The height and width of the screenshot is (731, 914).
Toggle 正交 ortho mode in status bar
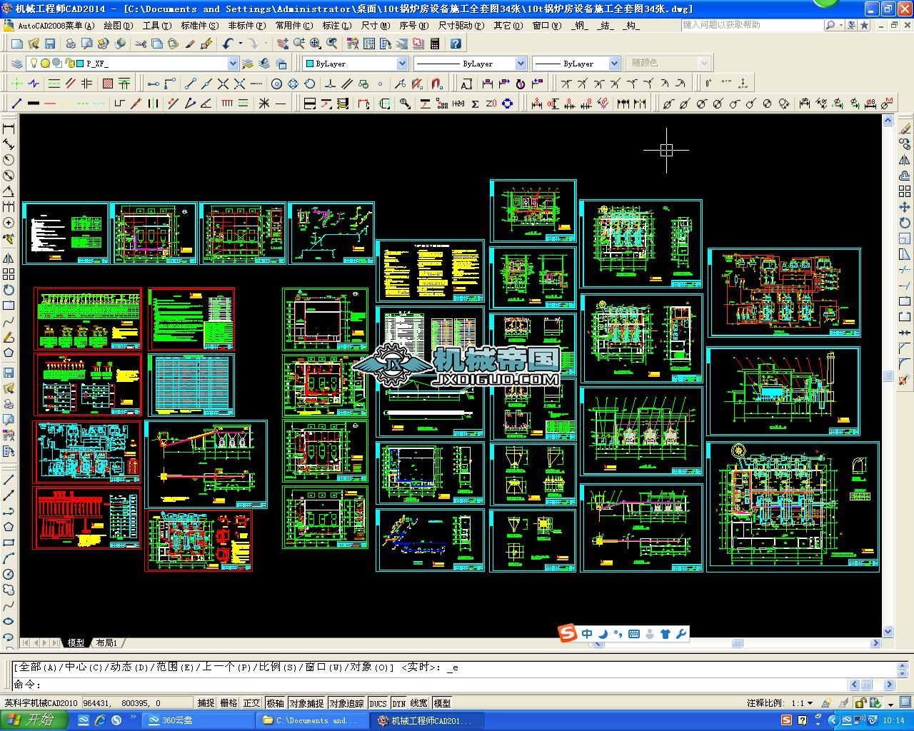(251, 703)
